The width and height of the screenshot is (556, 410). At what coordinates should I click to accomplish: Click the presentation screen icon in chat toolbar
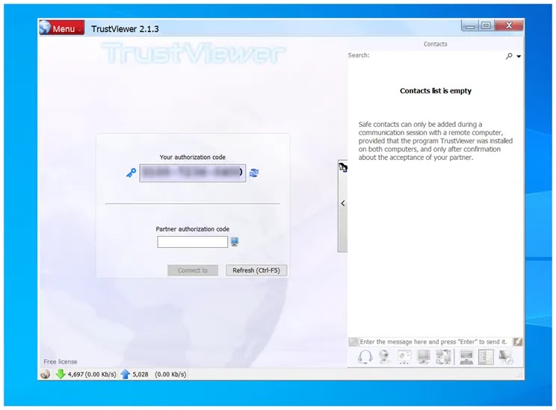[x=404, y=357]
